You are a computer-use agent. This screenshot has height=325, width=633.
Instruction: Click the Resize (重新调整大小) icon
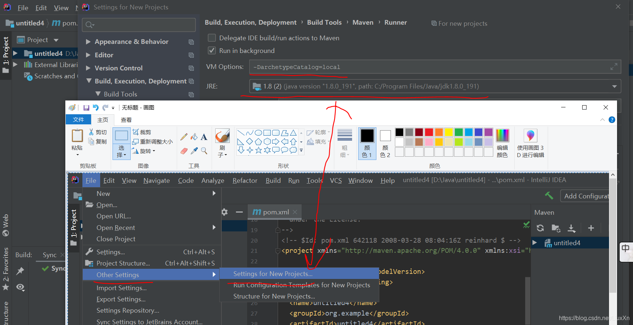(x=136, y=141)
